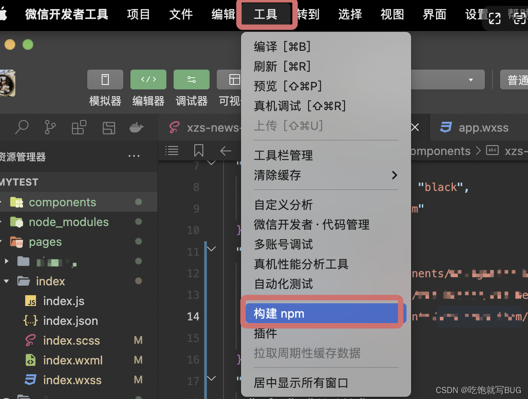Open the save layout panel icon

click(109, 128)
